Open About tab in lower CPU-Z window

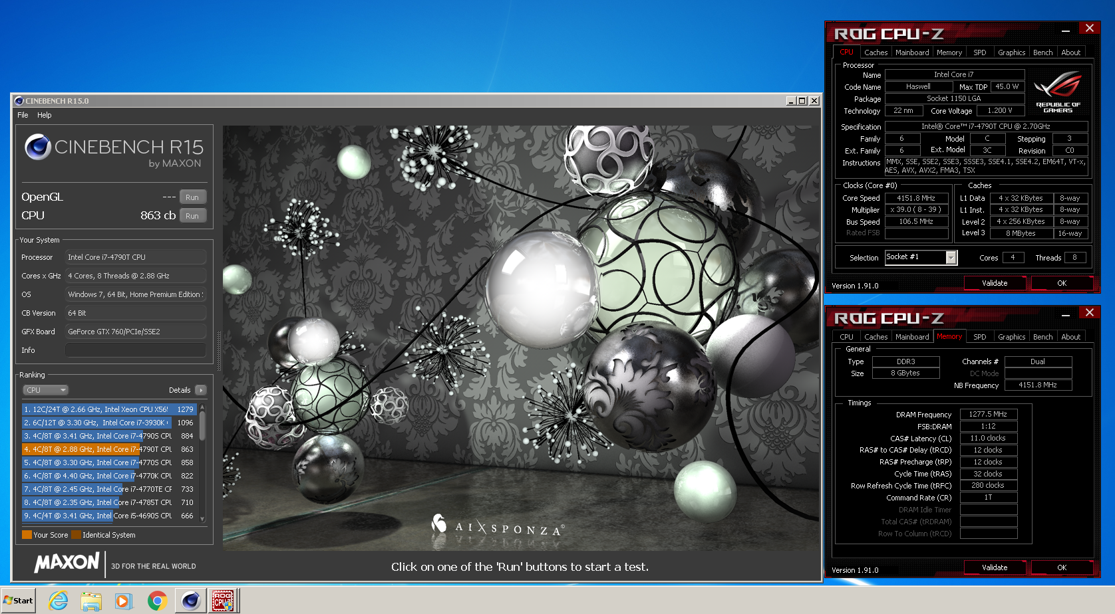point(1070,337)
